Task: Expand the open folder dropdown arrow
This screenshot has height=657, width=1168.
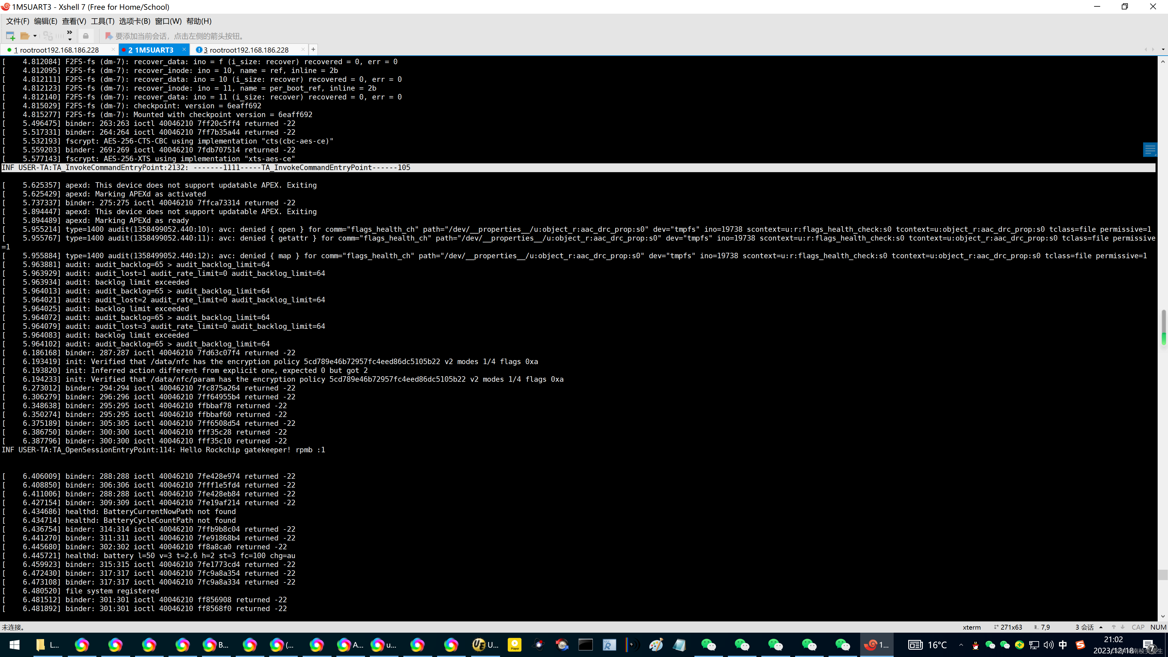Action: pyautogui.click(x=35, y=36)
